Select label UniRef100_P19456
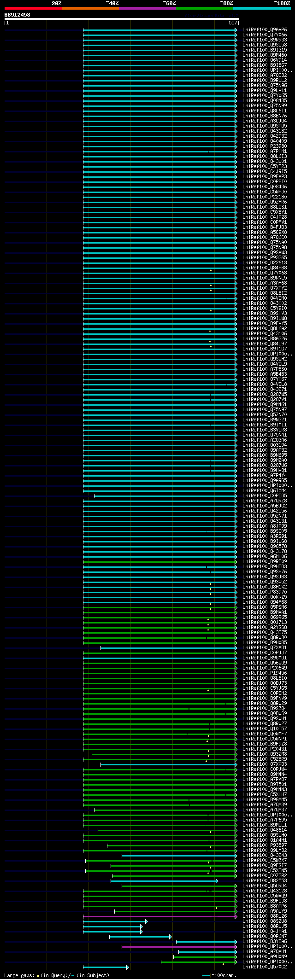The height and width of the screenshot is (979, 295). point(265,673)
